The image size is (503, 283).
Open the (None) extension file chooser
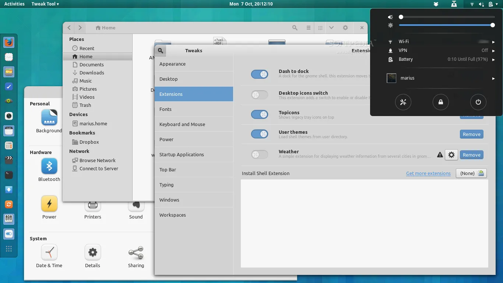tap(471, 173)
